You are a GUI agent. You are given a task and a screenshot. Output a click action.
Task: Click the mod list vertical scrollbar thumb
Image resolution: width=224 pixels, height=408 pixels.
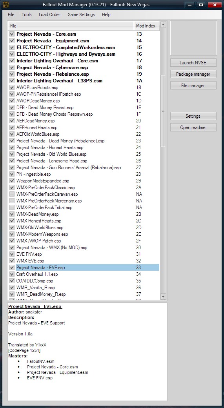coord(163,111)
